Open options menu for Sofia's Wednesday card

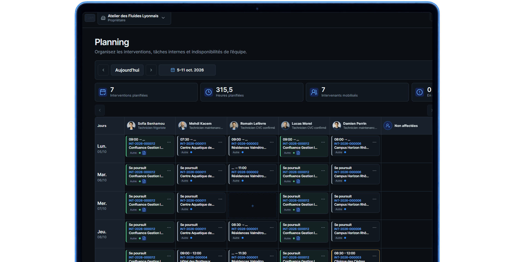[x=169, y=199]
